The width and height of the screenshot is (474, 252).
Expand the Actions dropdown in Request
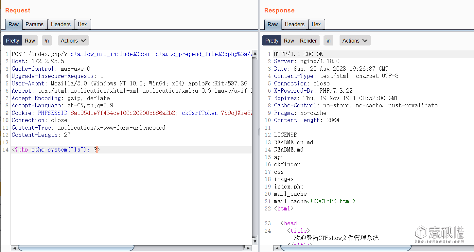(73, 41)
